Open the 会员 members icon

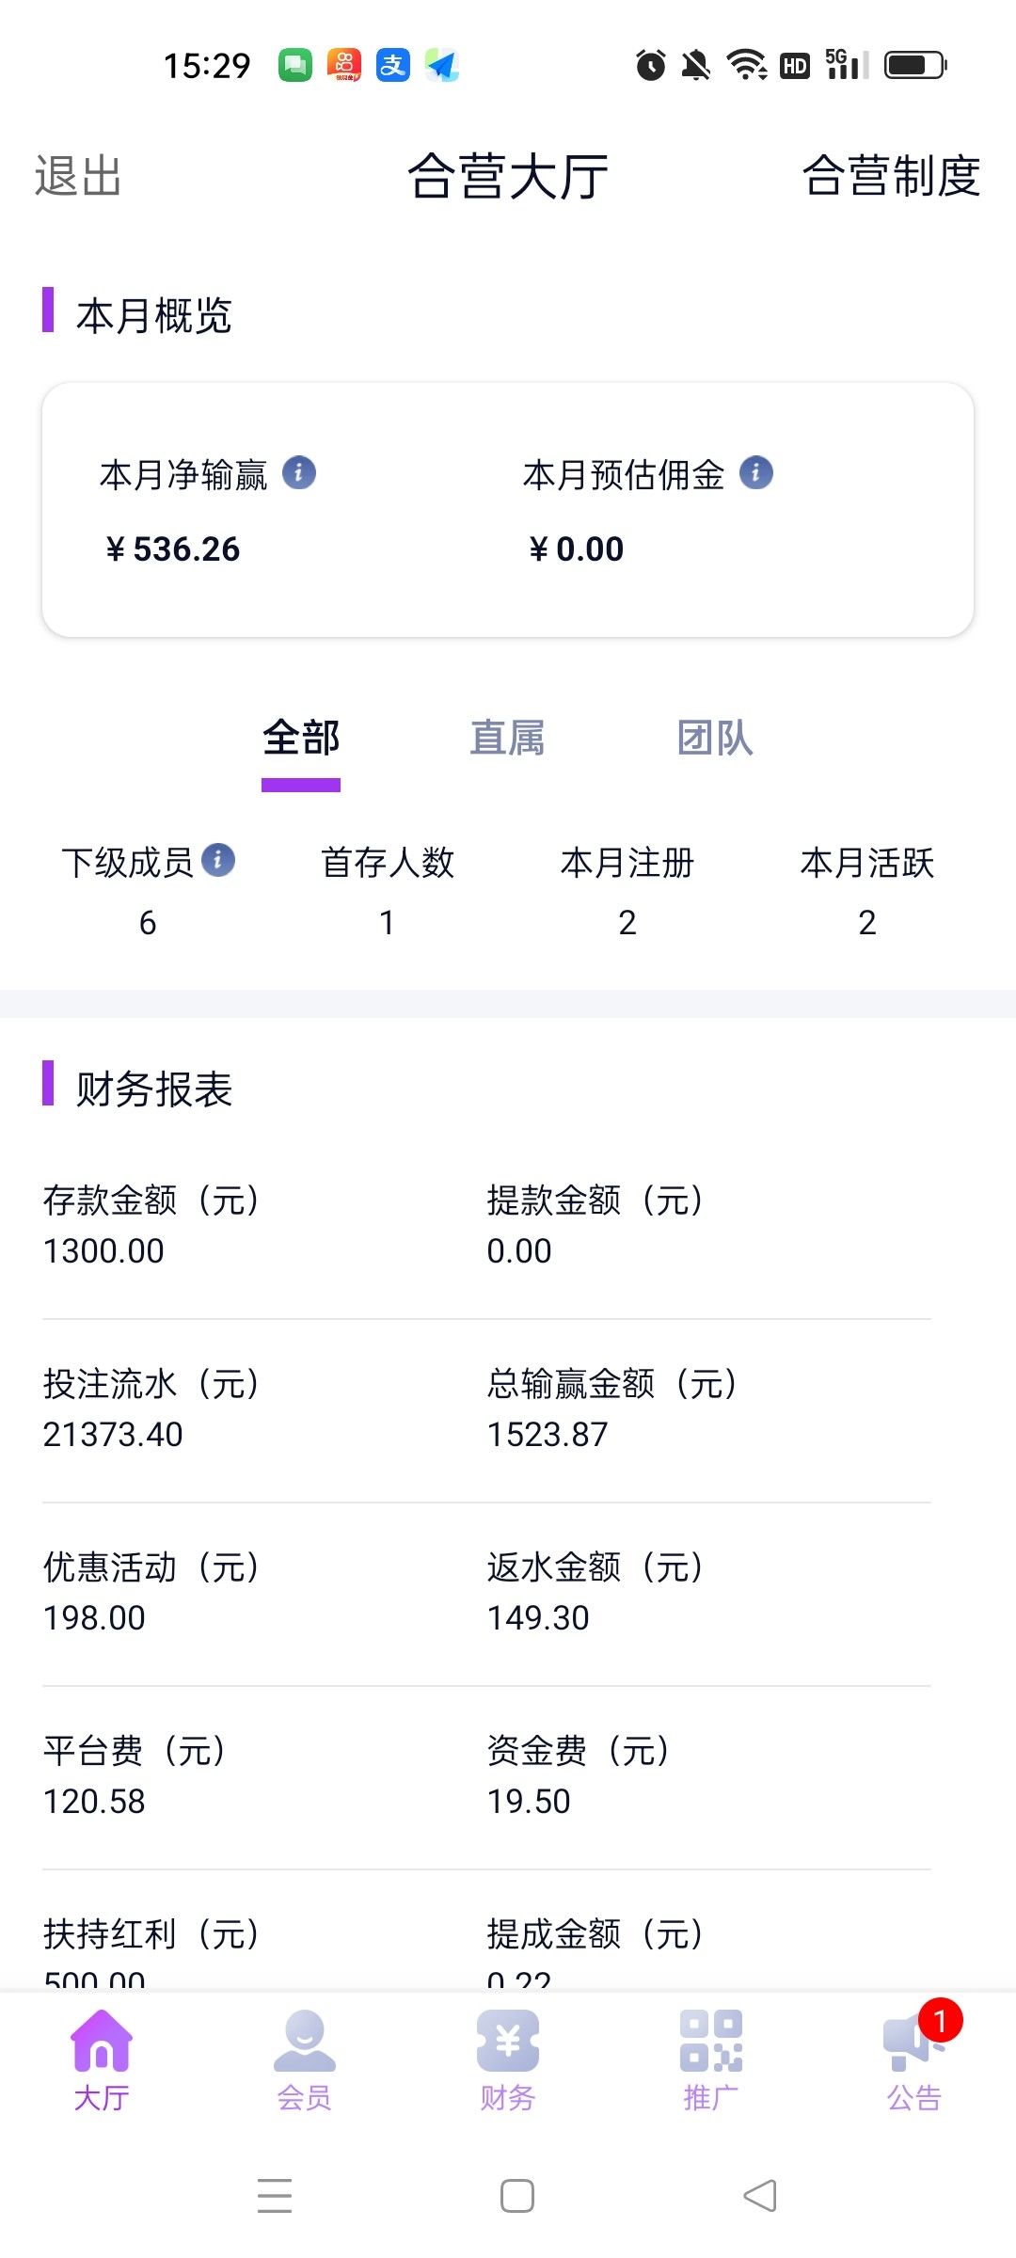click(x=304, y=2042)
